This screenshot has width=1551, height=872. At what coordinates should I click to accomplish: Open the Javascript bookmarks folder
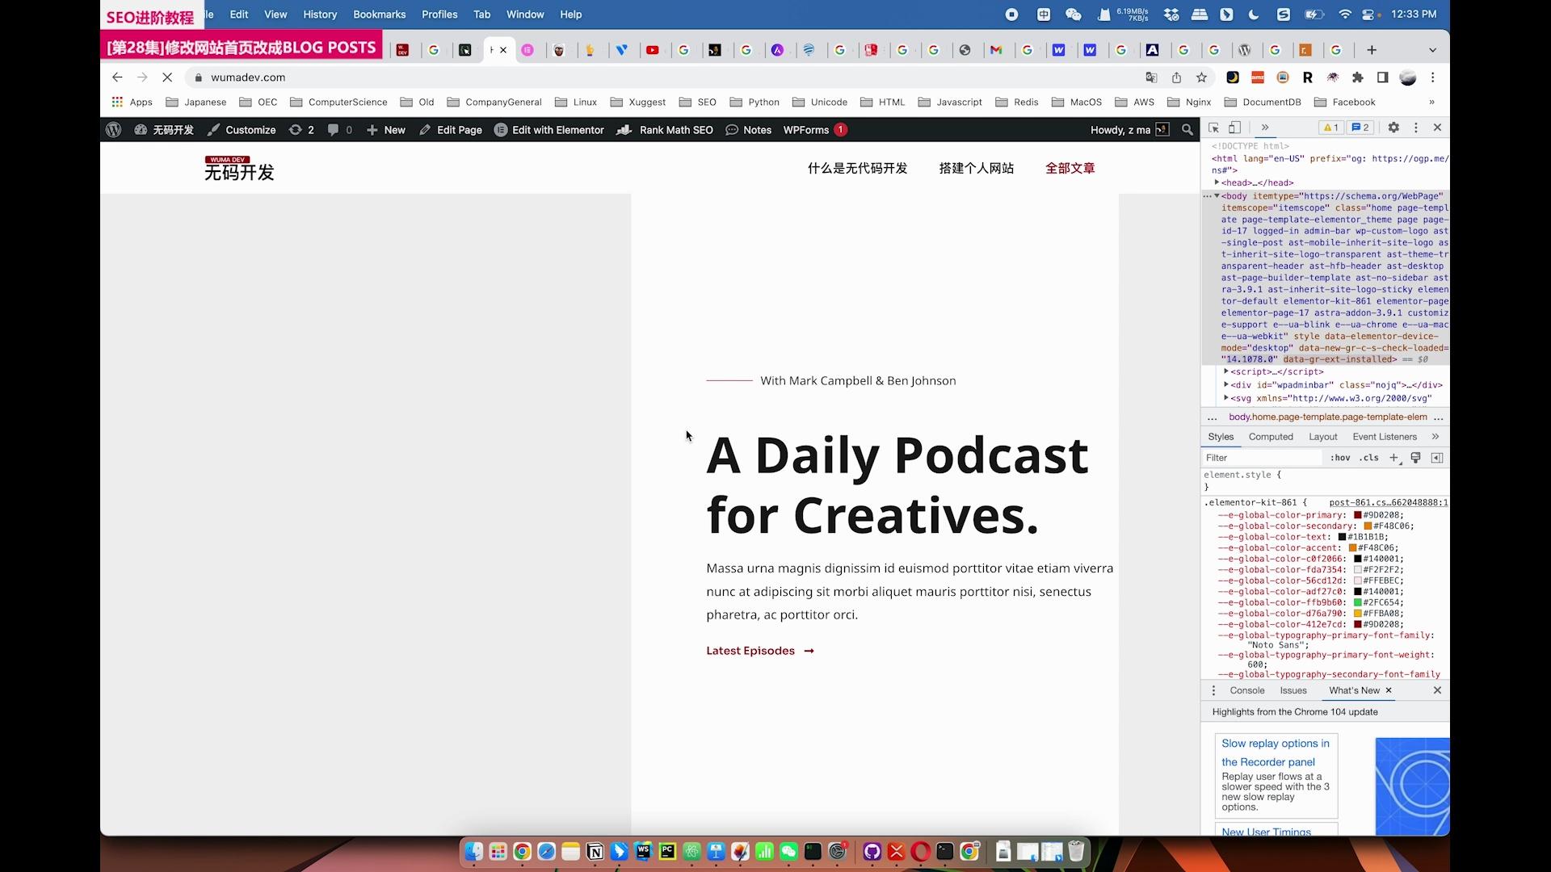point(950,103)
